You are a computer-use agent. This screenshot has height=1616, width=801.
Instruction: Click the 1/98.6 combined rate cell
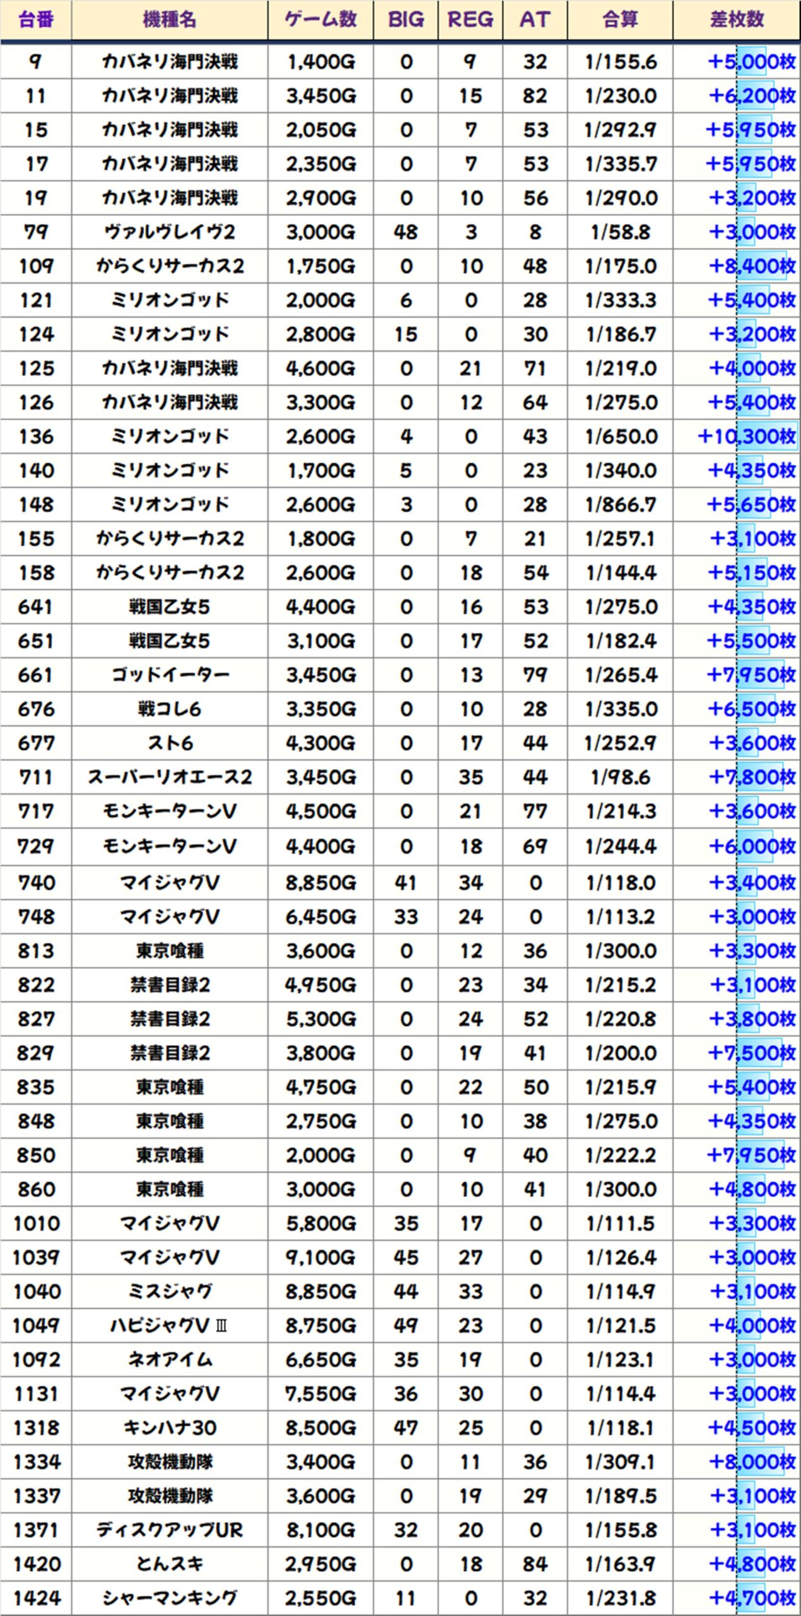click(x=621, y=777)
